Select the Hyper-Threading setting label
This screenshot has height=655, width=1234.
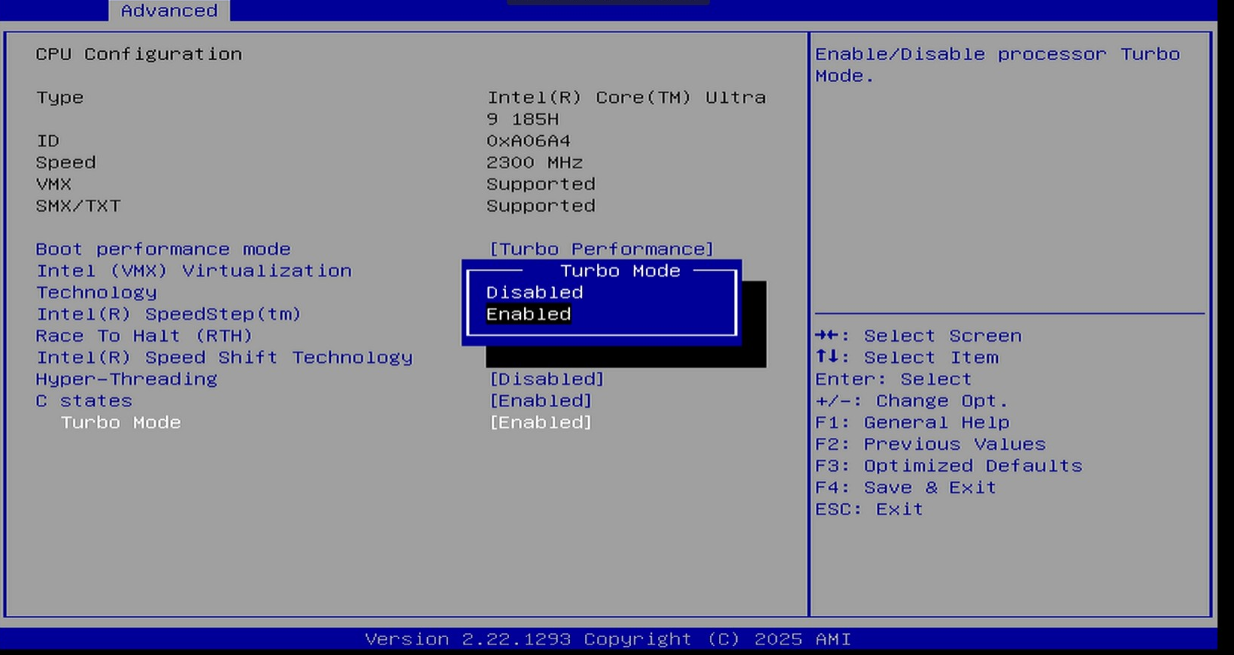[126, 379]
